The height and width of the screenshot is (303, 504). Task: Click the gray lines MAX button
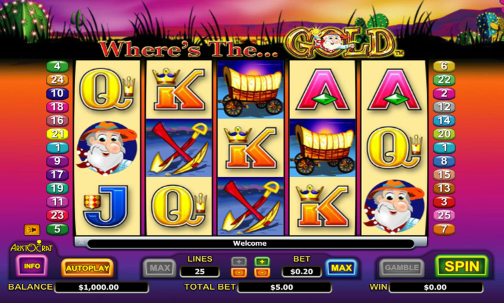(x=160, y=268)
